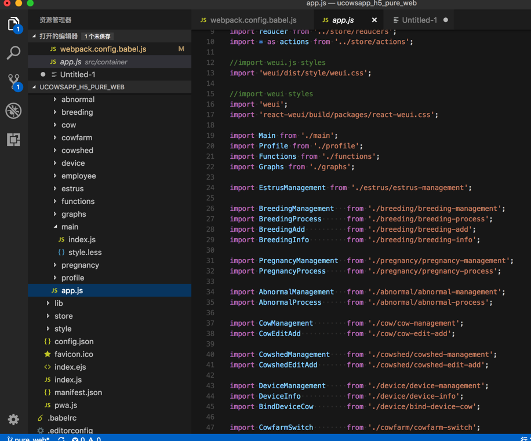Click the errors and warnings status indicator
This screenshot has width=531, height=441.
(86, 439)
